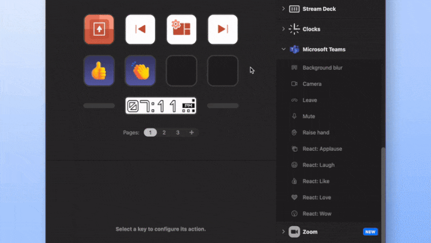431x243 pixels.
Task: Select the React: Laugh label
Action: tap(318, 165)
